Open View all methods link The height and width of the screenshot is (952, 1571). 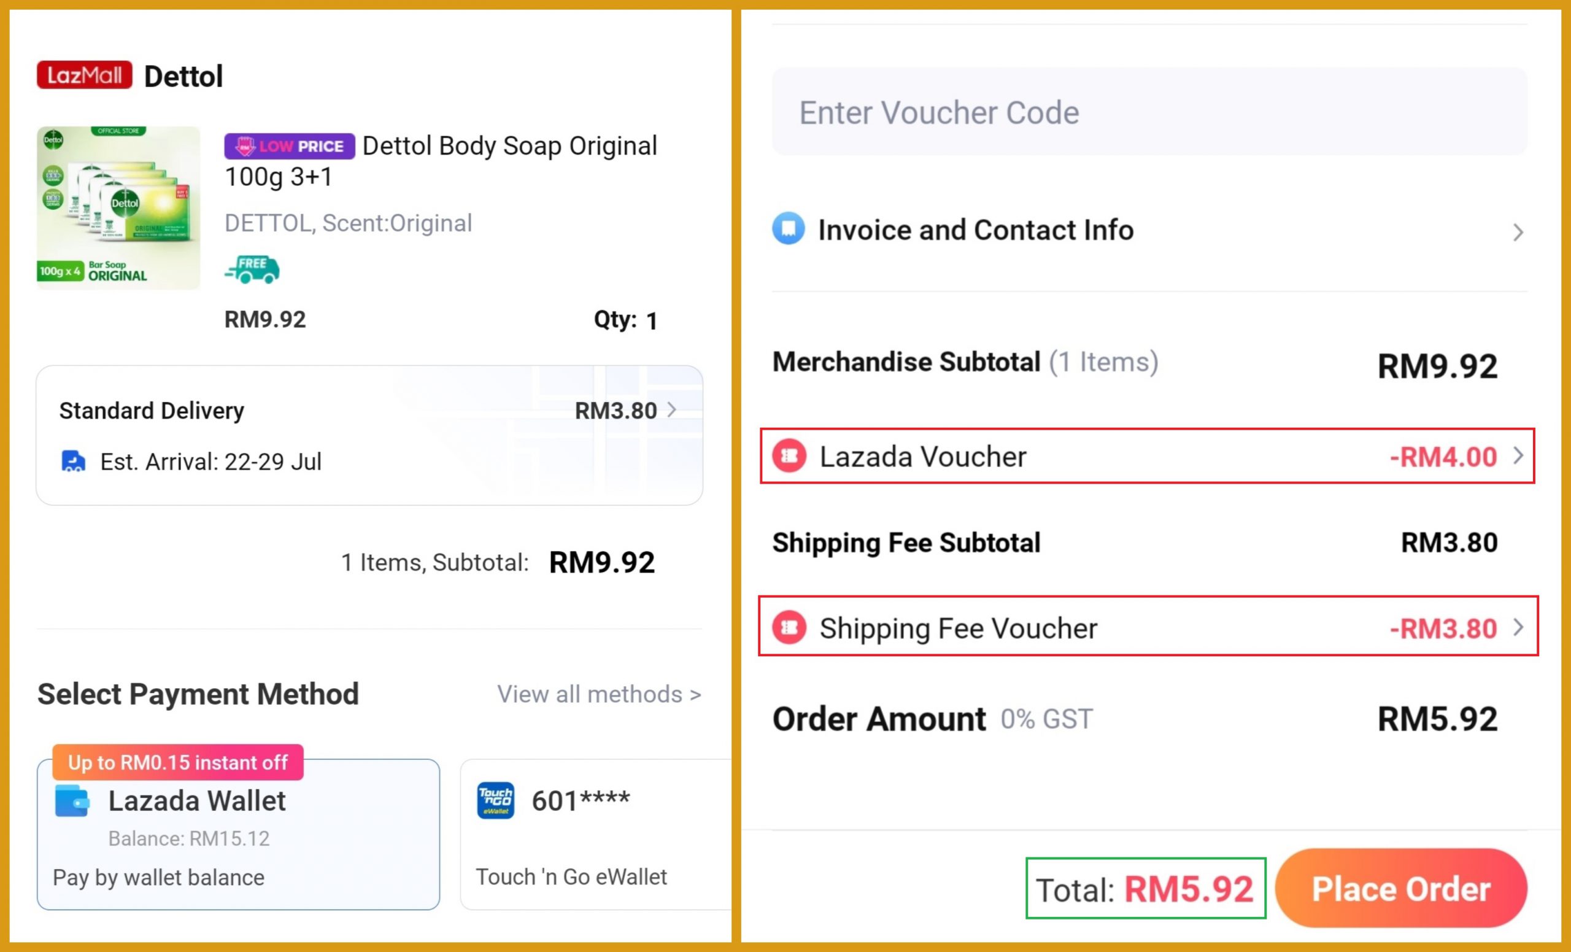click(x=599, y=694)
